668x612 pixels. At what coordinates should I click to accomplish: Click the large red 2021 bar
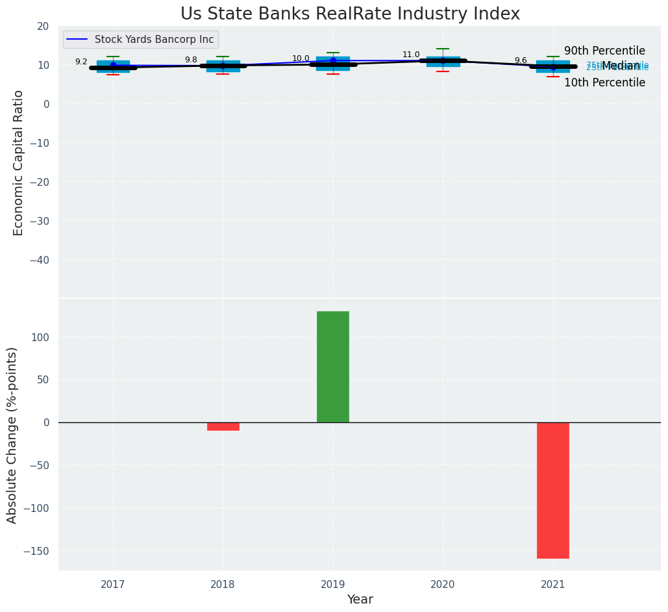tap(553, 490)
